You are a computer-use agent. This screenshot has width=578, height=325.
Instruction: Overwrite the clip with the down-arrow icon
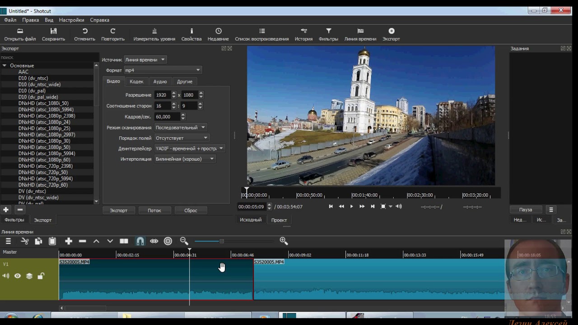[x=110, y=241]
